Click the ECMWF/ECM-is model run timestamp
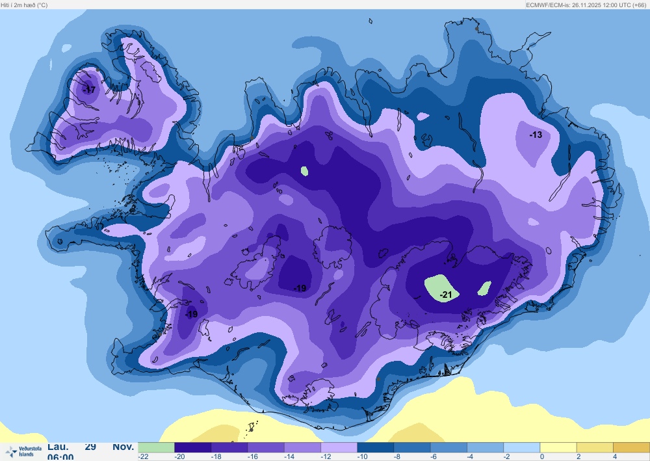 point(586,5)
